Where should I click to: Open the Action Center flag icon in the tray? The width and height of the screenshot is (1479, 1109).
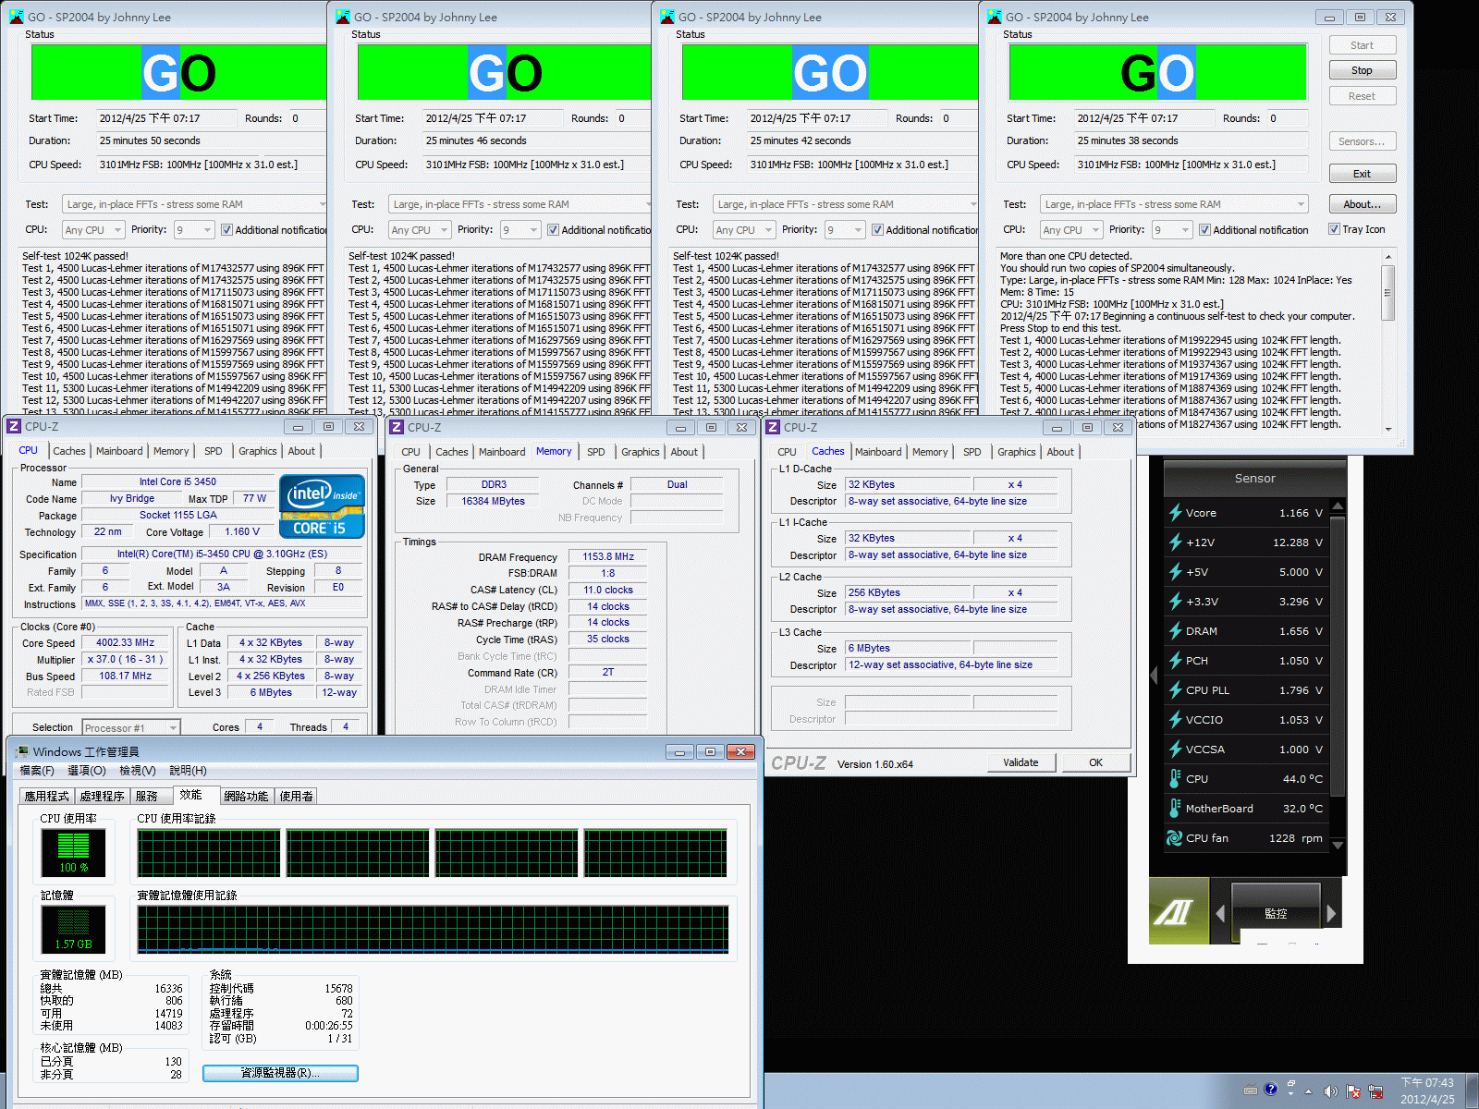click(x=1353, y=1091)
